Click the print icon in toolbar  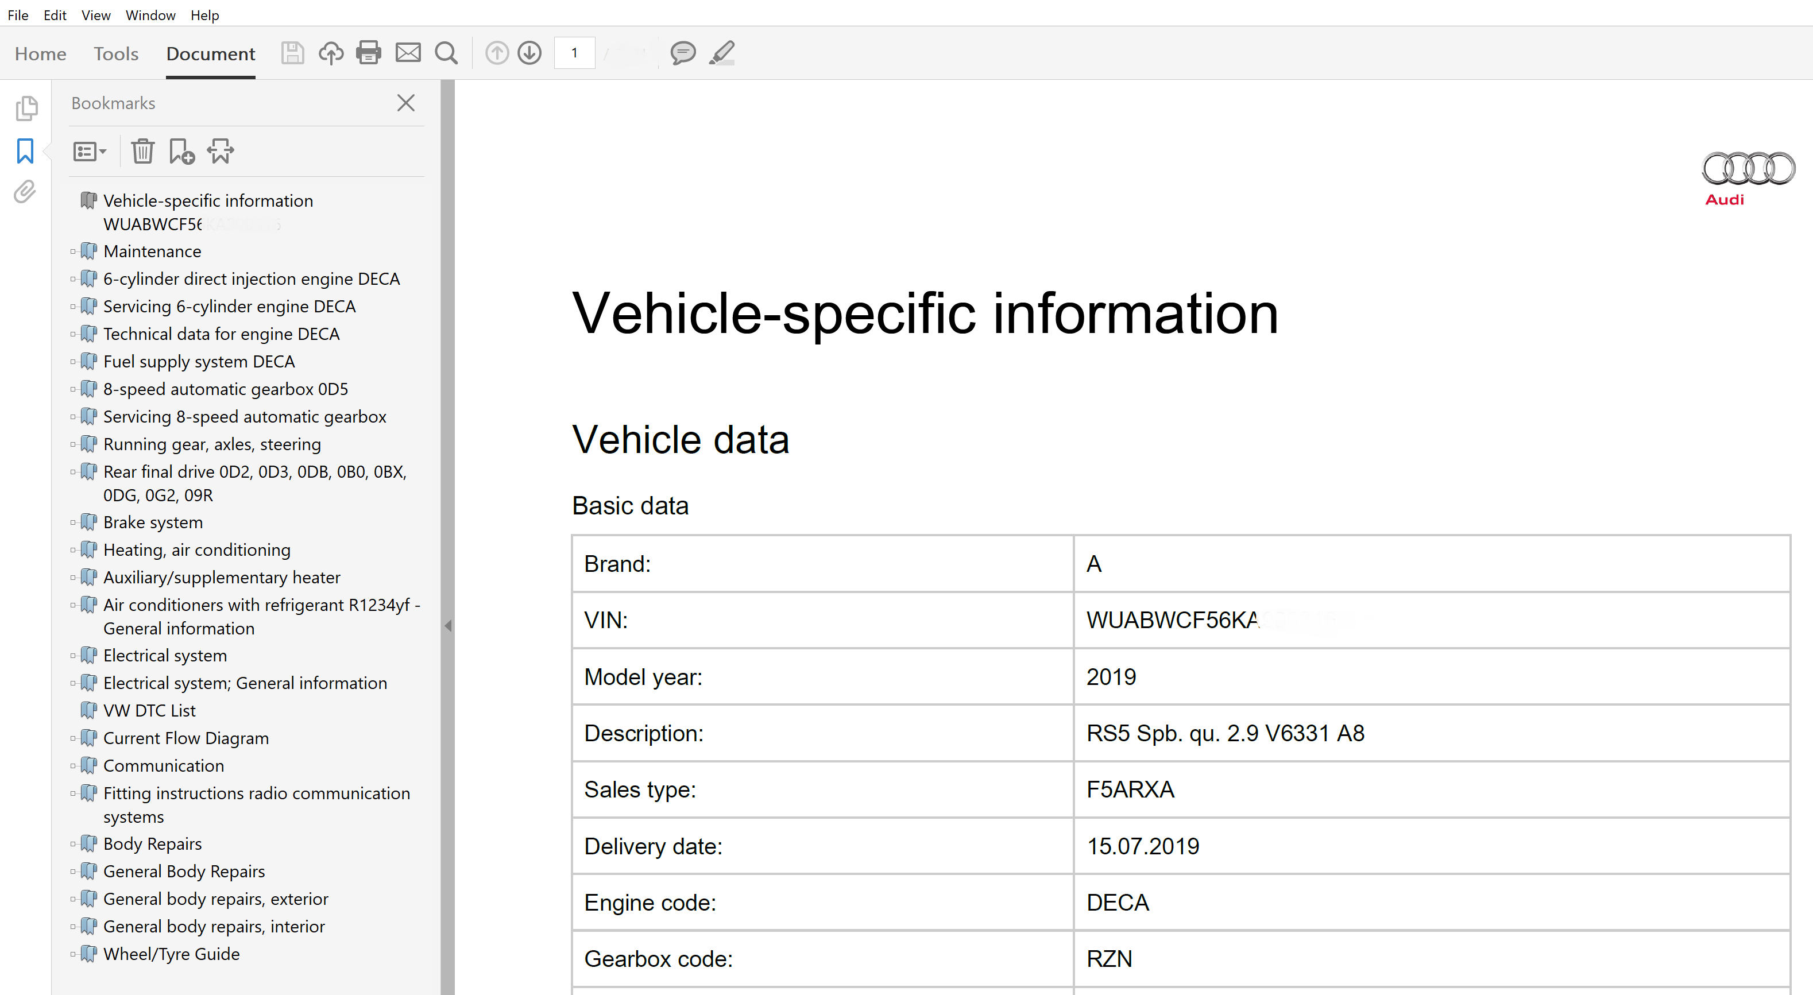[x=368, y=53]
